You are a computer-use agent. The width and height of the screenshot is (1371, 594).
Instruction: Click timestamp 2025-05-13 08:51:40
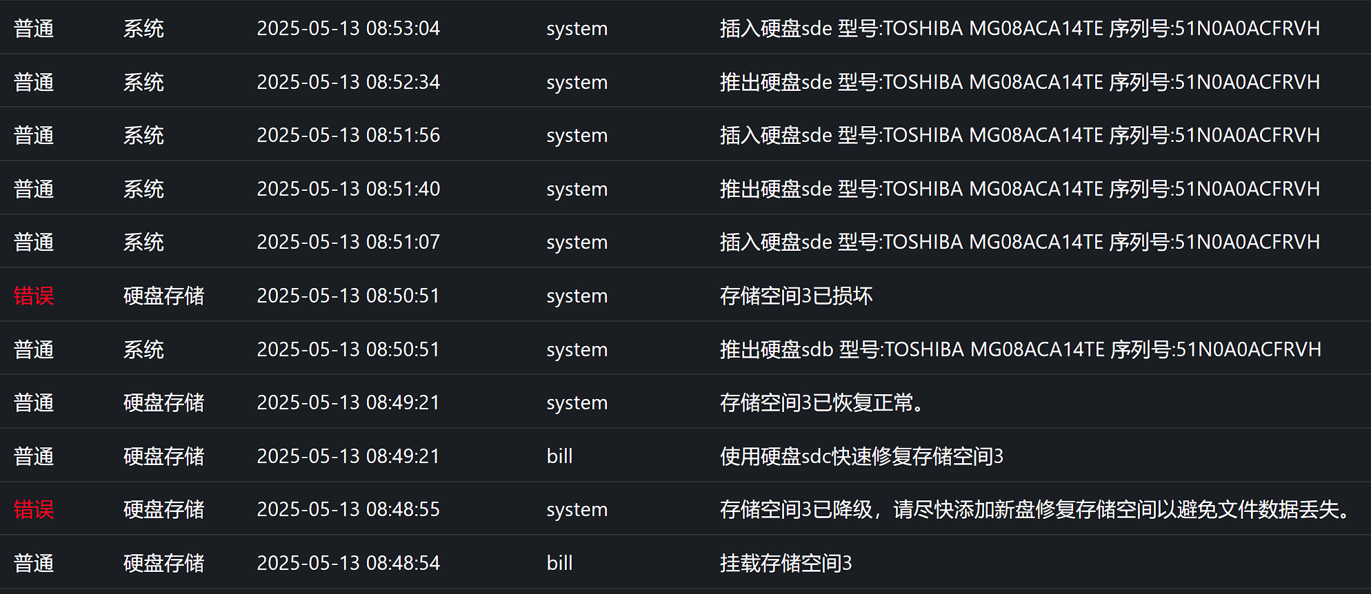(x=348, y=189)
